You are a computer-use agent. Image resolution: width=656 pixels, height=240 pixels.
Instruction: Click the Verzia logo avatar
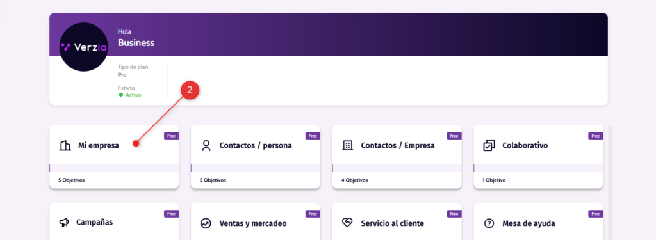84,47
